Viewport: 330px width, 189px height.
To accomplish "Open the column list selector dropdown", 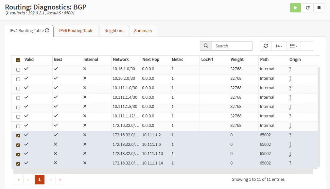I will click(293, 46).
